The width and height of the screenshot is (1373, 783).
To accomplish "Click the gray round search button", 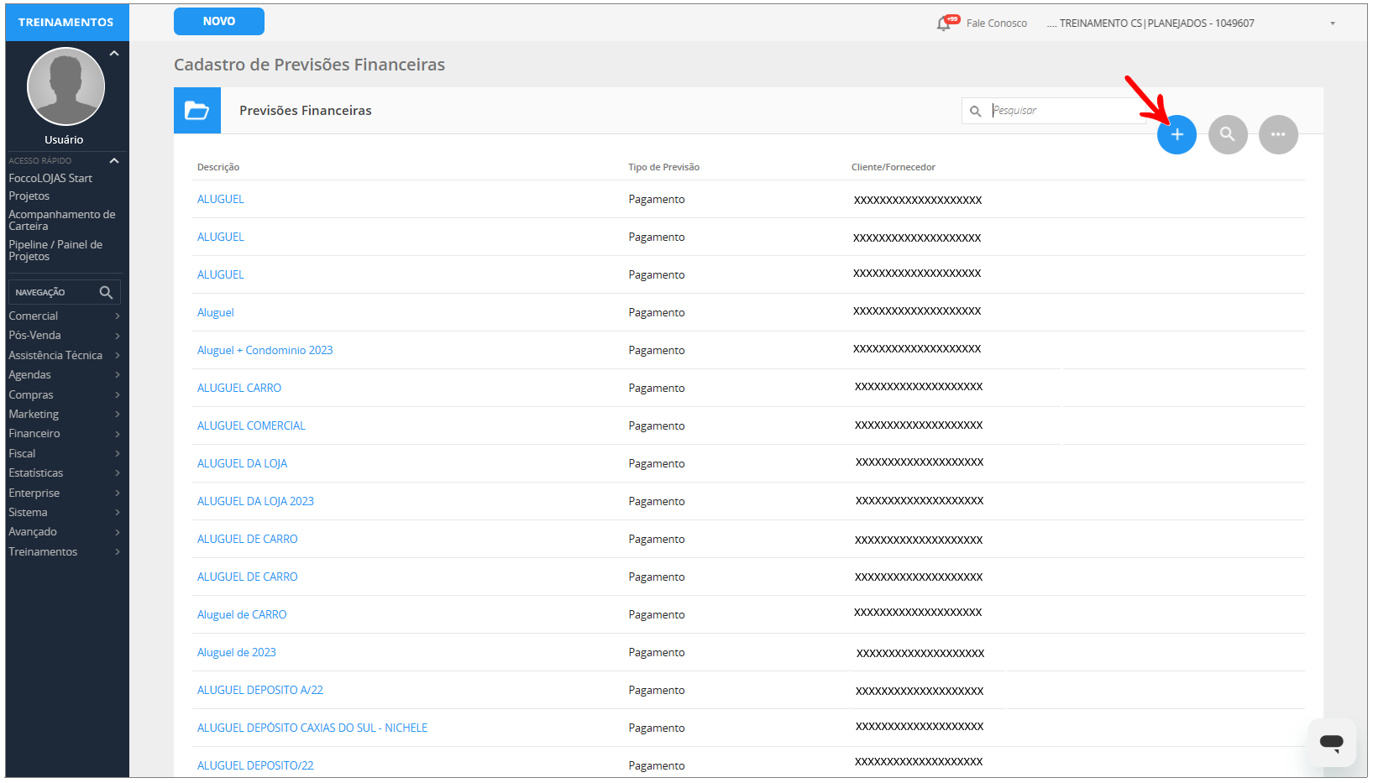I will tap(1228, 134).
